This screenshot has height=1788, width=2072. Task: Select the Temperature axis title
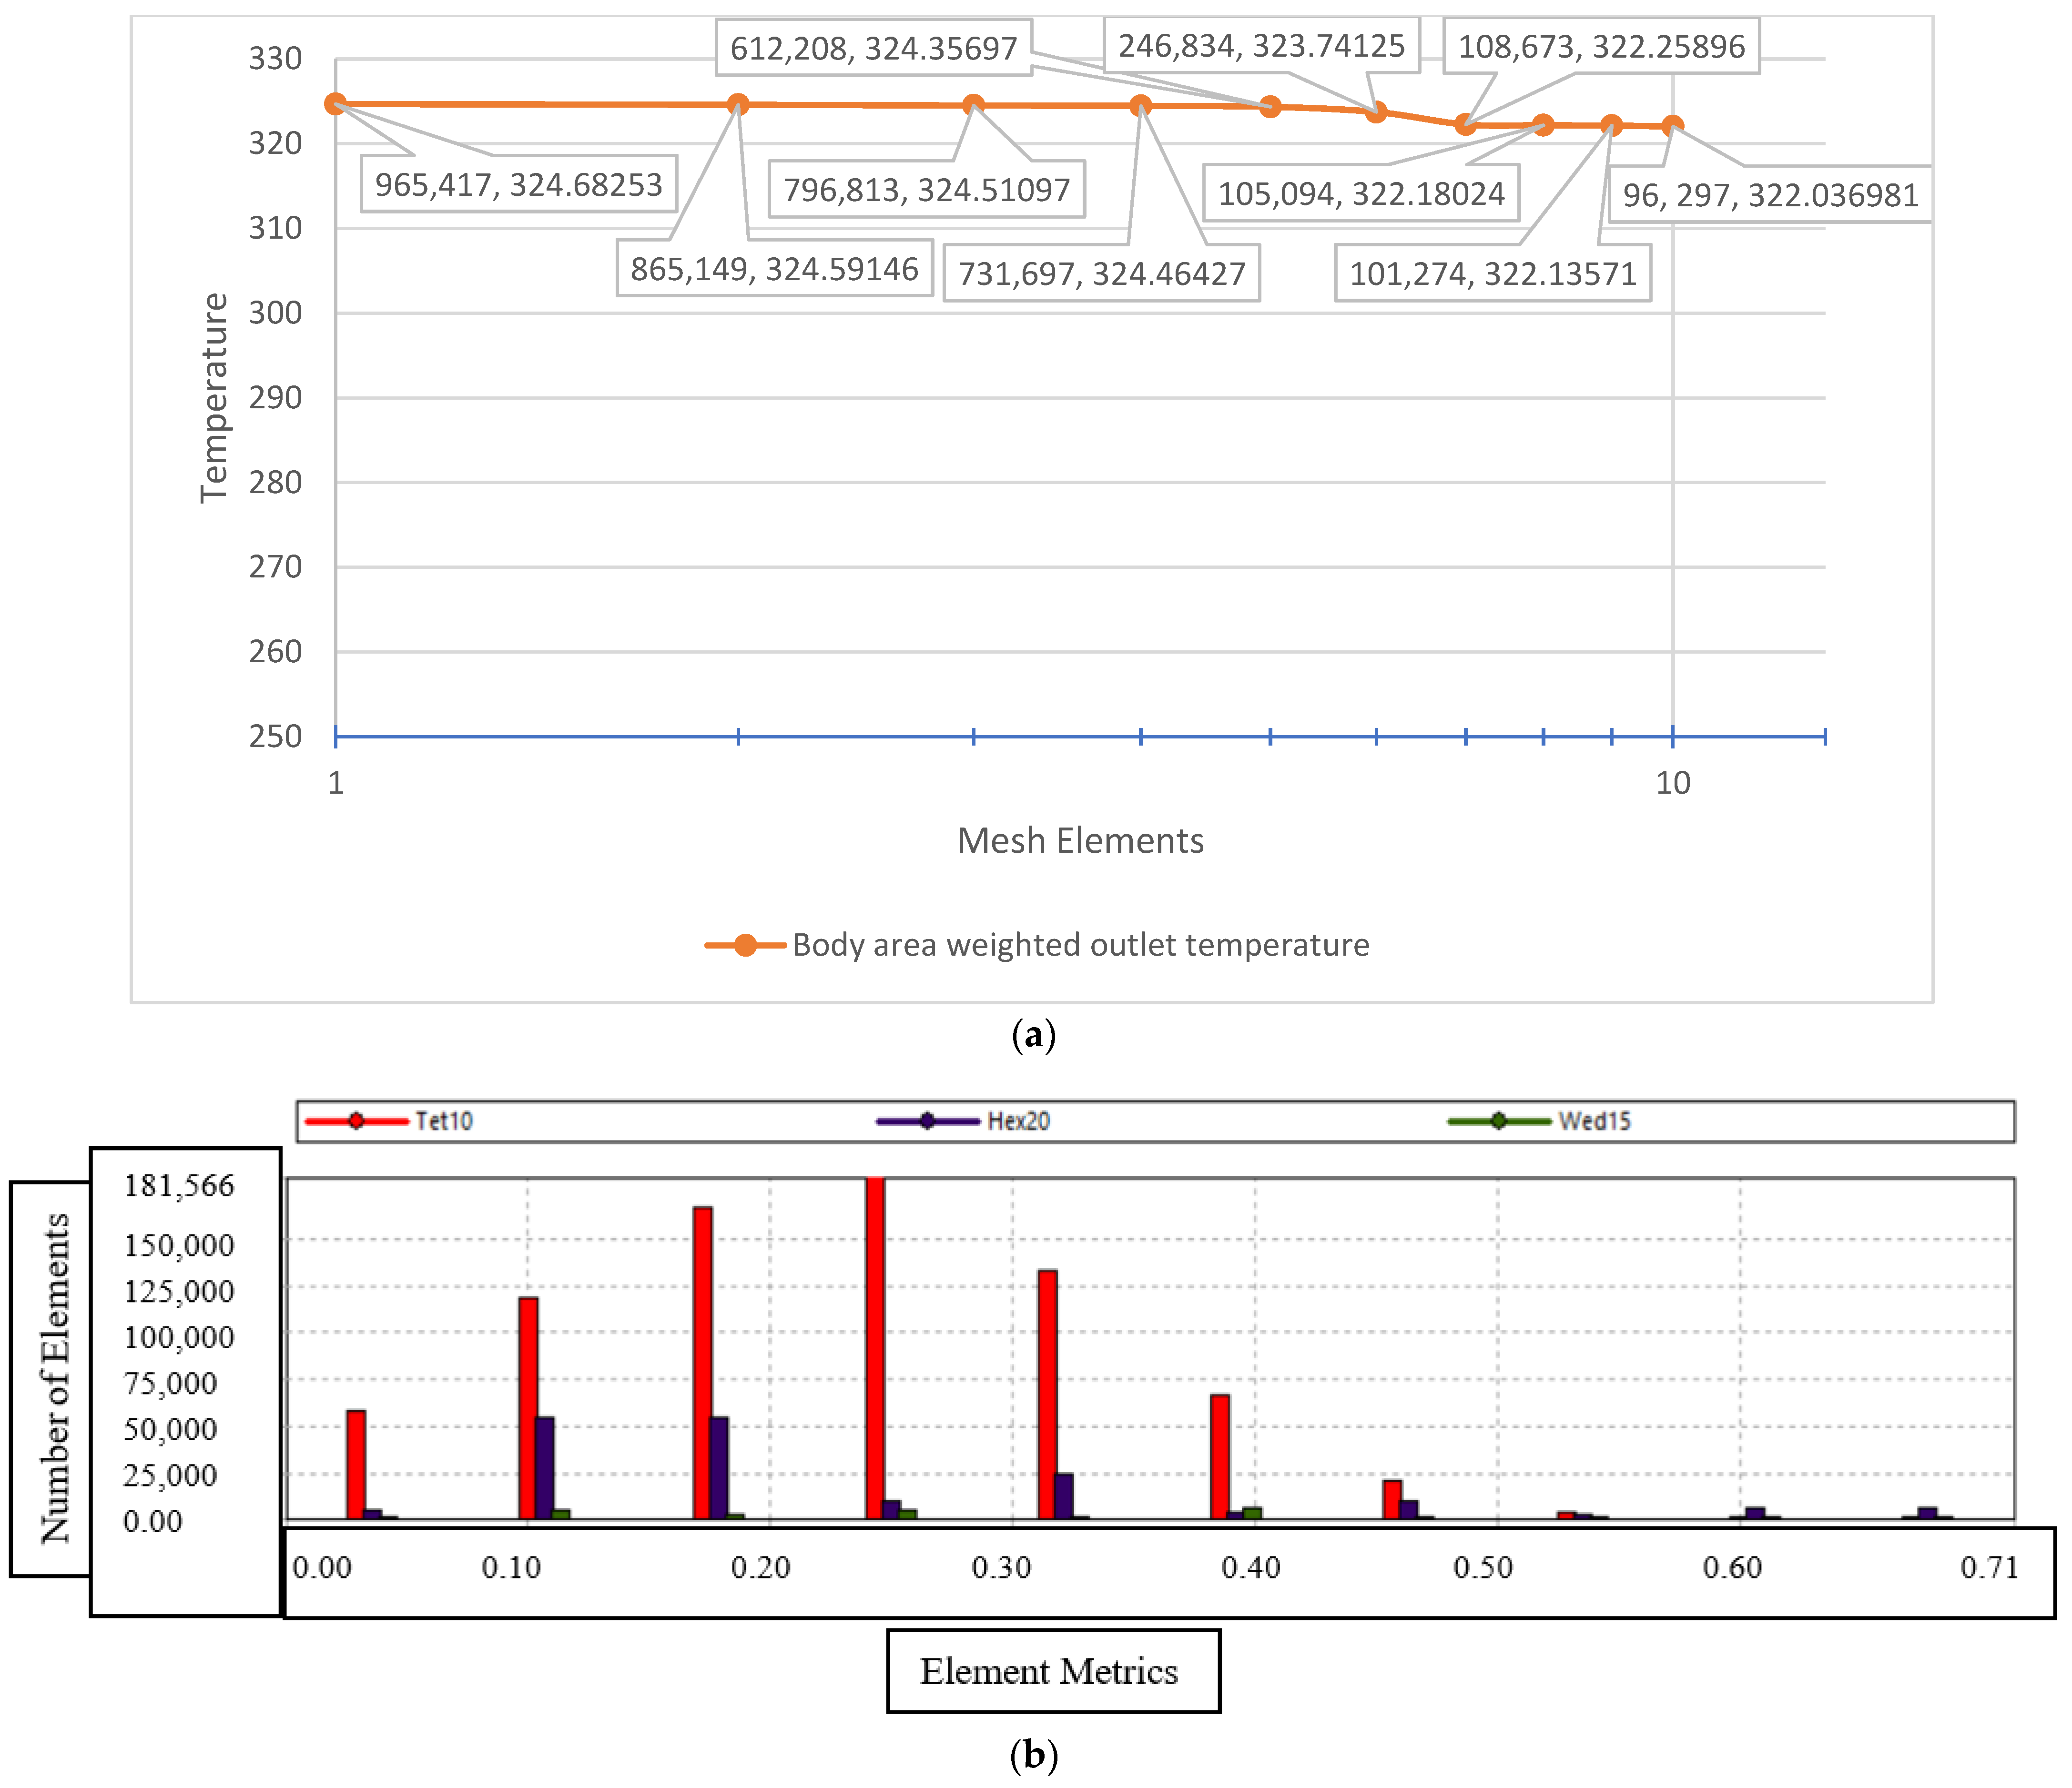214,397
